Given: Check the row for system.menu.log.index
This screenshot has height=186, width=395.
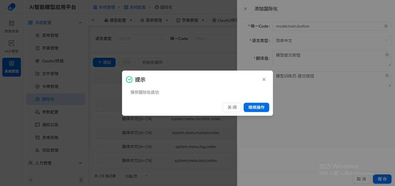Looking at the screenshot, I should 100,147.
